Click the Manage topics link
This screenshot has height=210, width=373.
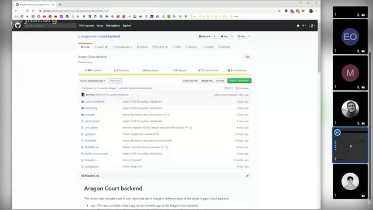click(x=85, y=62)
